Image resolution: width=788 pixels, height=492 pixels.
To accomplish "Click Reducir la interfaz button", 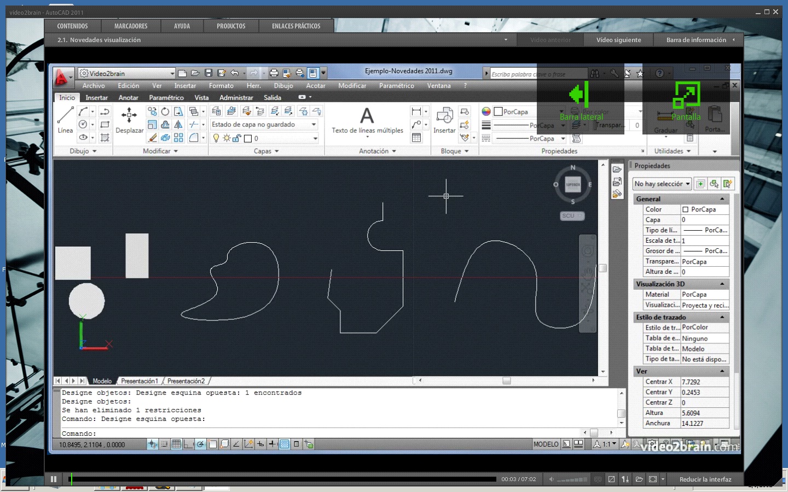I will tap(705, 479).
